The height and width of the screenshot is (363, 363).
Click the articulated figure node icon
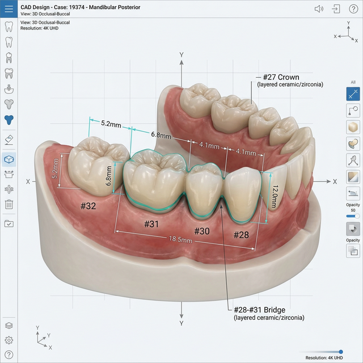click(x=353, y=161)
